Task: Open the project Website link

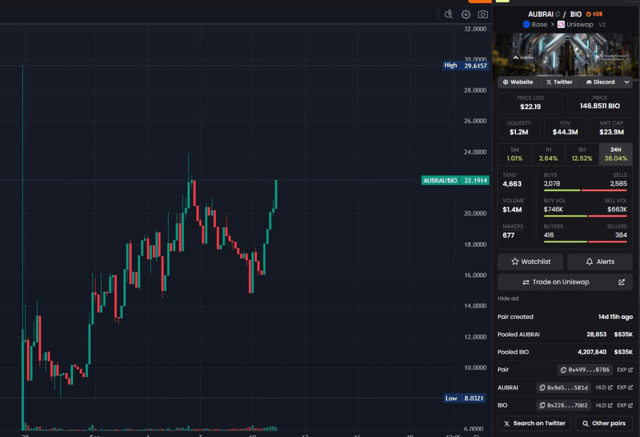Action: [518, 82]
